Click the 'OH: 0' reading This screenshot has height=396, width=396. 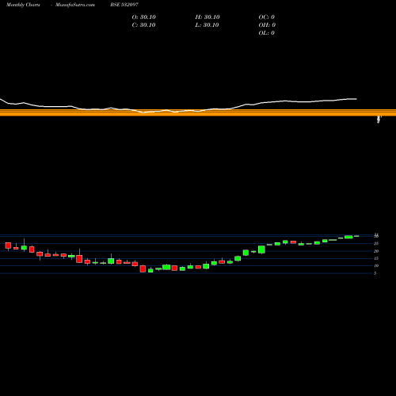(x=267, y=25)
